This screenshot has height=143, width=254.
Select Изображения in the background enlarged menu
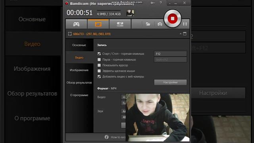pos(32,69)
